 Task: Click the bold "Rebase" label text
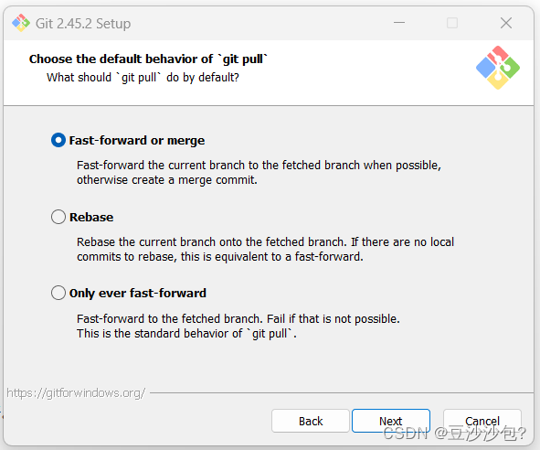pyautogui.click(x=91, y=218)
